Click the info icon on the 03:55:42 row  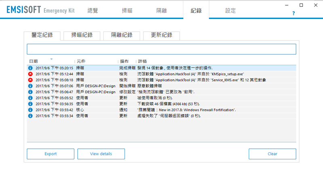tap(30, 110)
